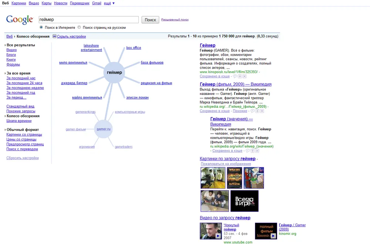
Task: Click the компьютерные игры faded wheel node
Action: click(130, 112)
